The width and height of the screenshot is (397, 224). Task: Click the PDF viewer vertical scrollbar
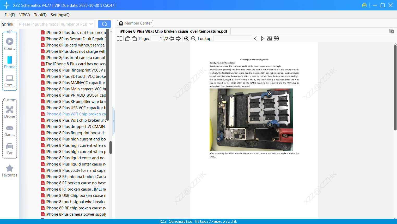tap(395, 87)
